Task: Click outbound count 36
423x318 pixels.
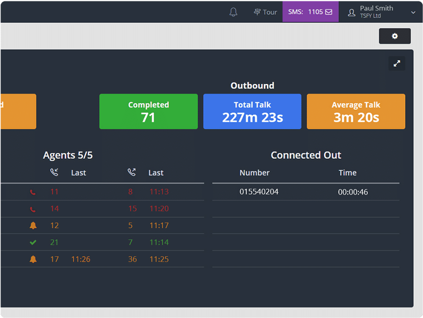Action: [x=133, y=259]
